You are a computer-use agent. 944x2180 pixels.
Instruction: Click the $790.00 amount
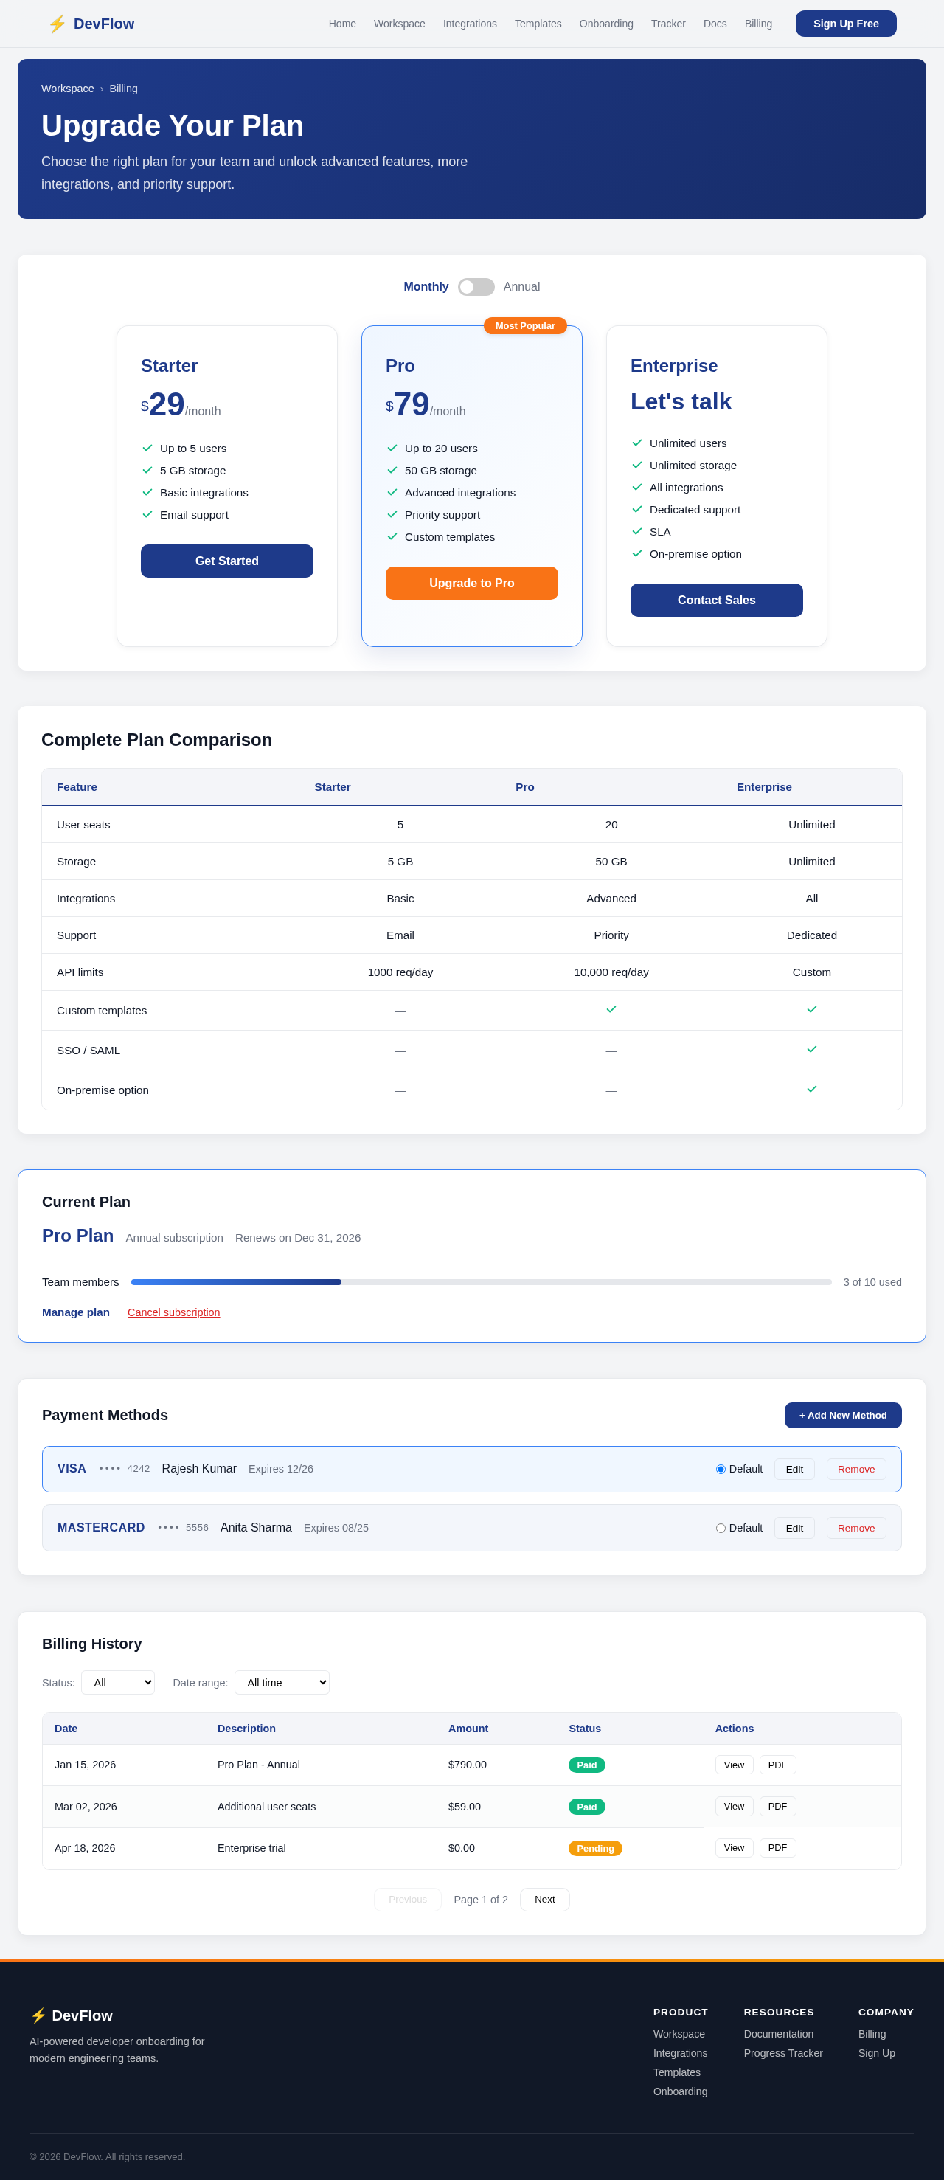[468, 1765]
